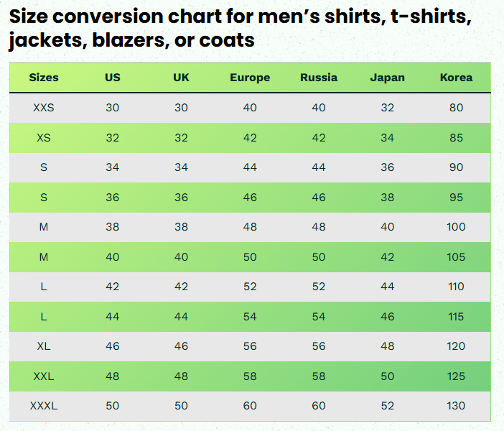Screen dimensions: 504x431
Task: Click Korea size value 130
Action: point(456,406)
